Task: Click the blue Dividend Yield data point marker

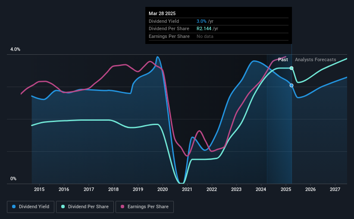Action: [x=291, y=85]
